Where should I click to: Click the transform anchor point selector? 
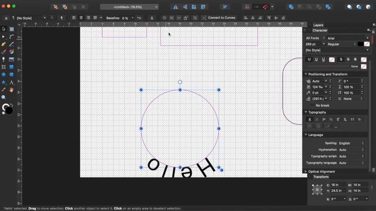(317, 189)
